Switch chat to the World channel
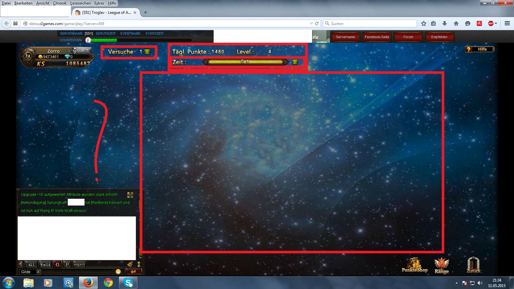Viewport: 514px width, 289px height. [x=45, y=265]
